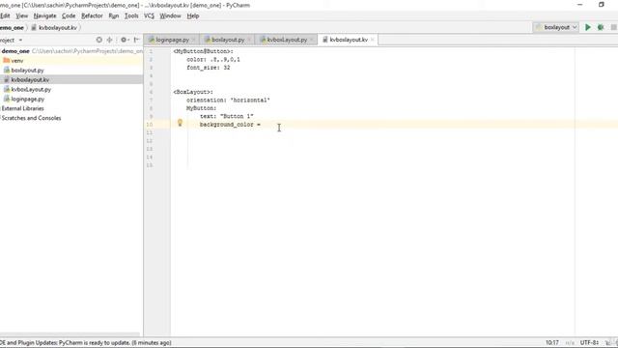Click the orientation: 'horizontal' line
Viewport: 618px width, 348px height.
tap(228, 101)
